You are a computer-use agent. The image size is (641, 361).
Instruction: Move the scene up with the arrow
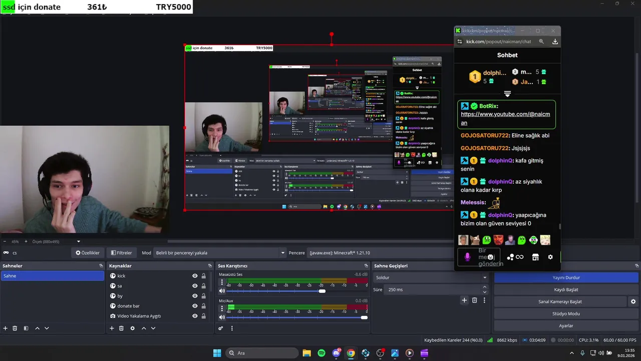click(37, 328)
